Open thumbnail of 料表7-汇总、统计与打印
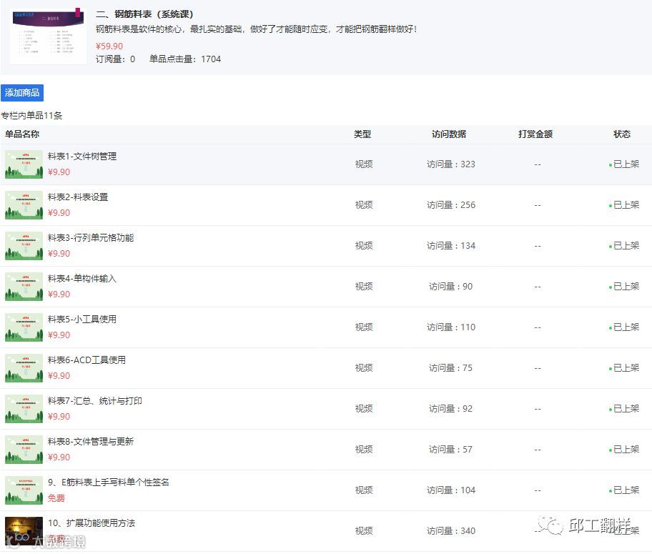The width and height of the screenshot is (652, 554). click(x=24, y=409)
